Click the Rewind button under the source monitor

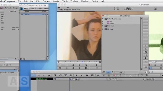(60, 65)
